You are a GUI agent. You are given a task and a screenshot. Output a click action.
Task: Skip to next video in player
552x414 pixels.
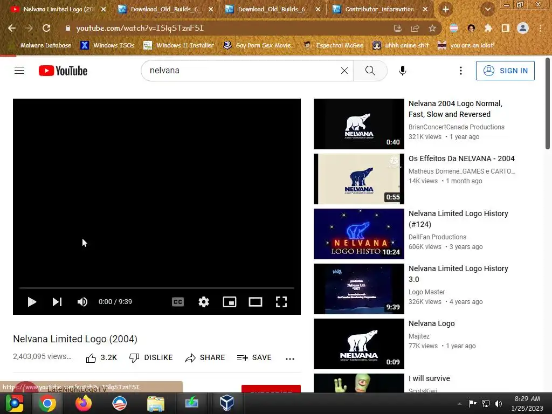click(57, 302)
